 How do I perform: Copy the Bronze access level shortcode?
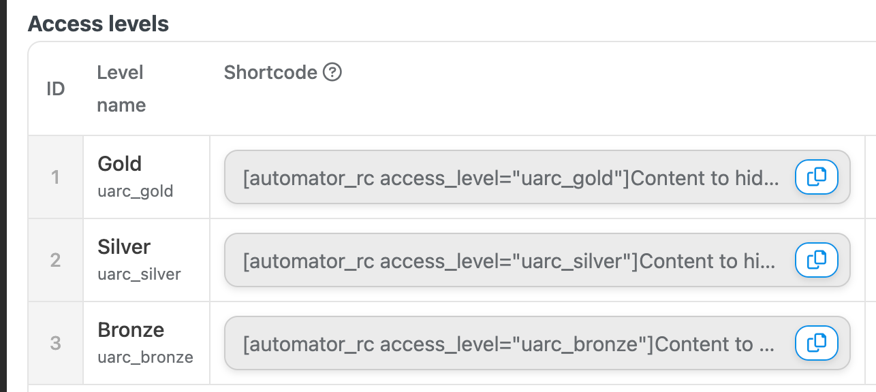pyautogui.click(x=817, y=343)
